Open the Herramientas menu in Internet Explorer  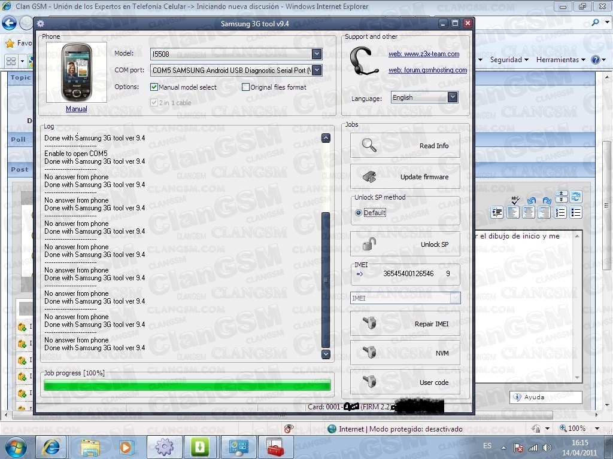(560, 60)
